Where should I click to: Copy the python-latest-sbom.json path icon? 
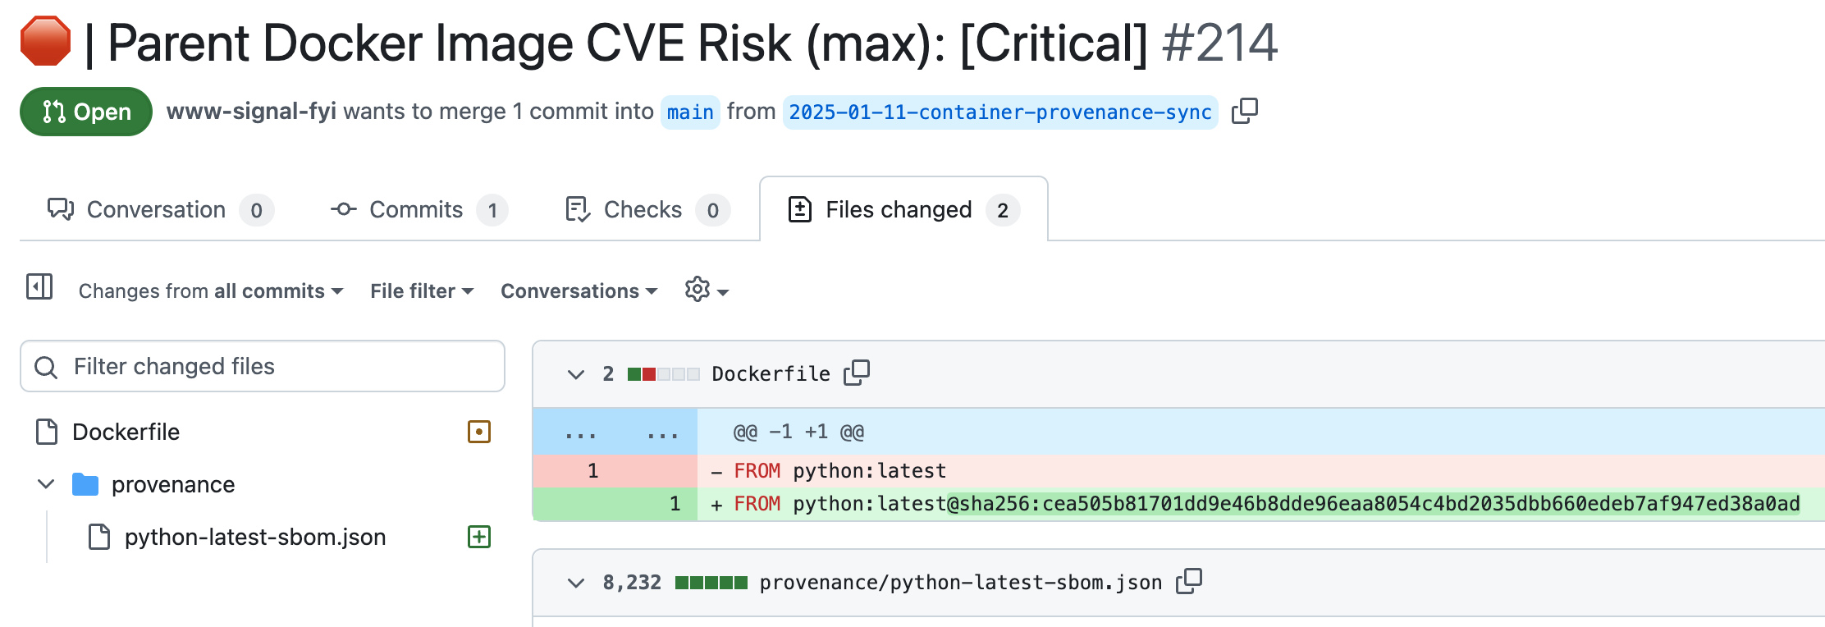1188,581
